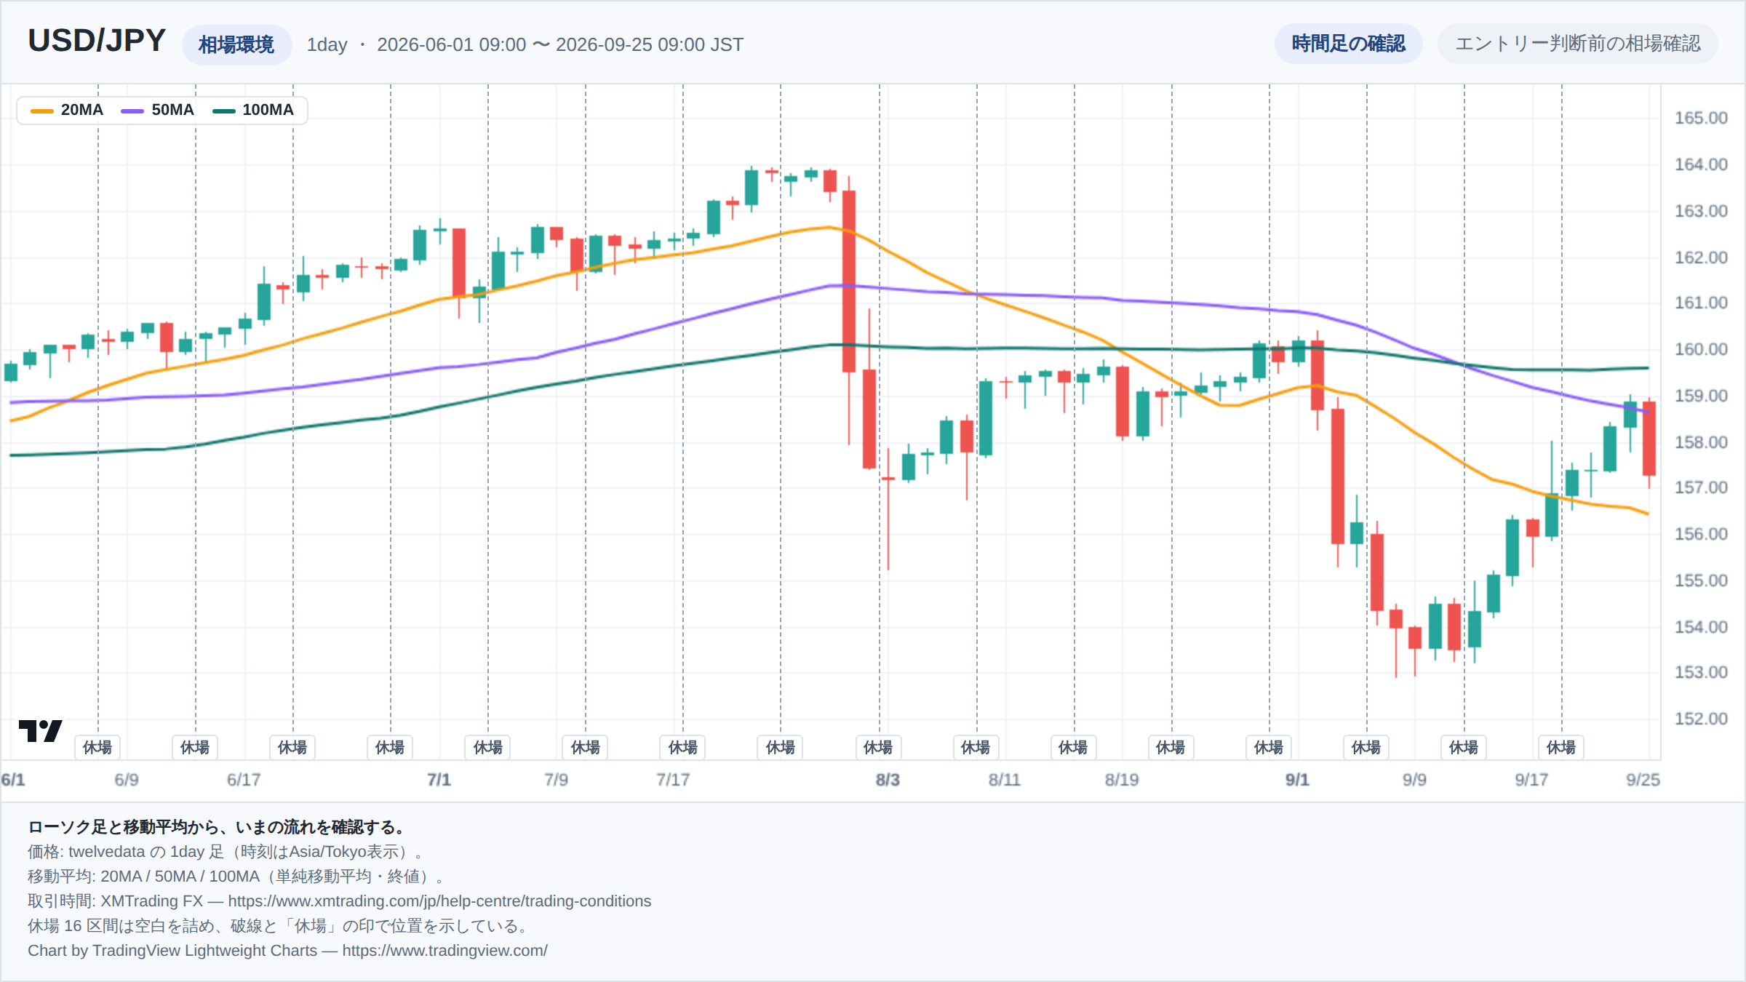Select the 時間足の確認 pill

tap(1348, 44)
